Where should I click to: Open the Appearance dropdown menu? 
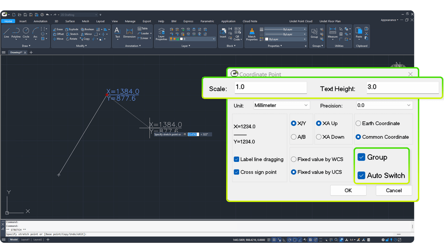[x=389, y=20]
